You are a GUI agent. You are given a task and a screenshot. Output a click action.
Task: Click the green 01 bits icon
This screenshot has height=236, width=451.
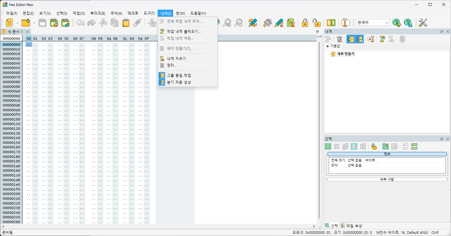click(331, 23)
